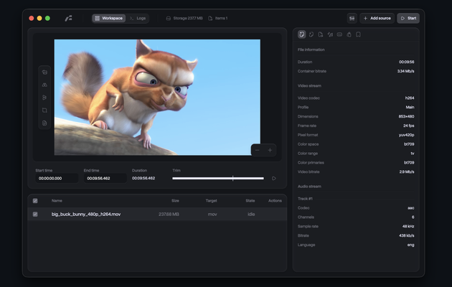Click the Container bitrate value 3.34 Mb/s
The width and height of the screenshot is (452, 287).
pyautogui.click(x=405, y=71)
